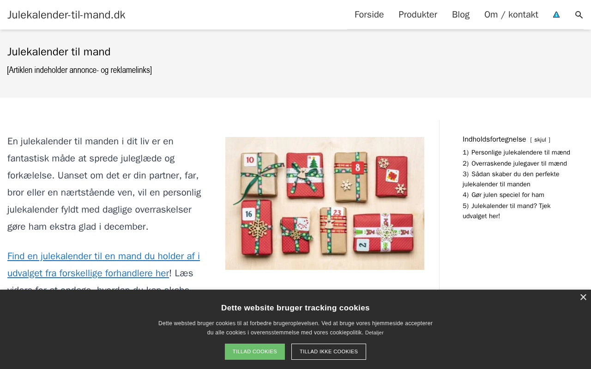Image resolution: width=591 pixels, height=369 pixels.
Task: Decline with Tillad ikke cookies button
Action: point(329,351)
